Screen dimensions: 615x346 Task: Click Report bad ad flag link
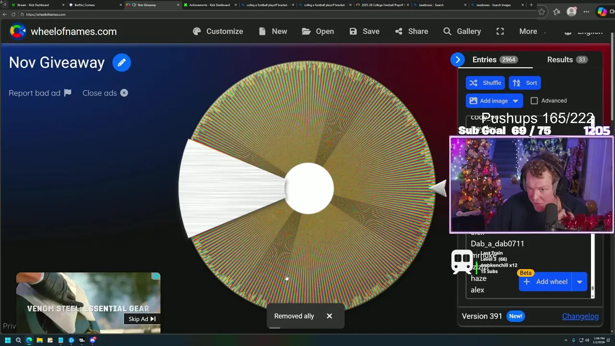pos(40,93)
